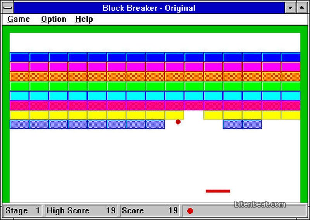Minimize the Block Breaker window

click(290, 8)
